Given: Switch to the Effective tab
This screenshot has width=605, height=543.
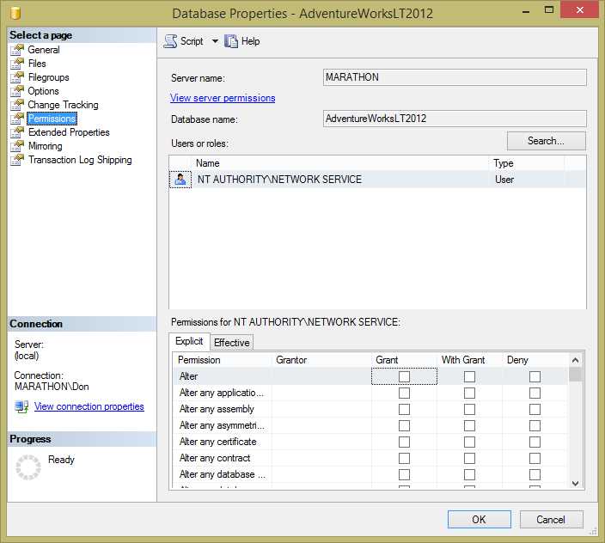Looking at the screenshot, I should click(231, 343).
